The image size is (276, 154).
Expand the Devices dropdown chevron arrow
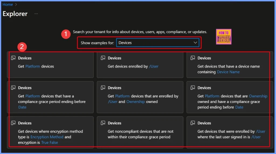coord(195,43)
